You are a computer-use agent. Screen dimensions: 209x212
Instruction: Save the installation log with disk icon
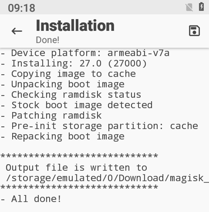[x=194, y=31]
